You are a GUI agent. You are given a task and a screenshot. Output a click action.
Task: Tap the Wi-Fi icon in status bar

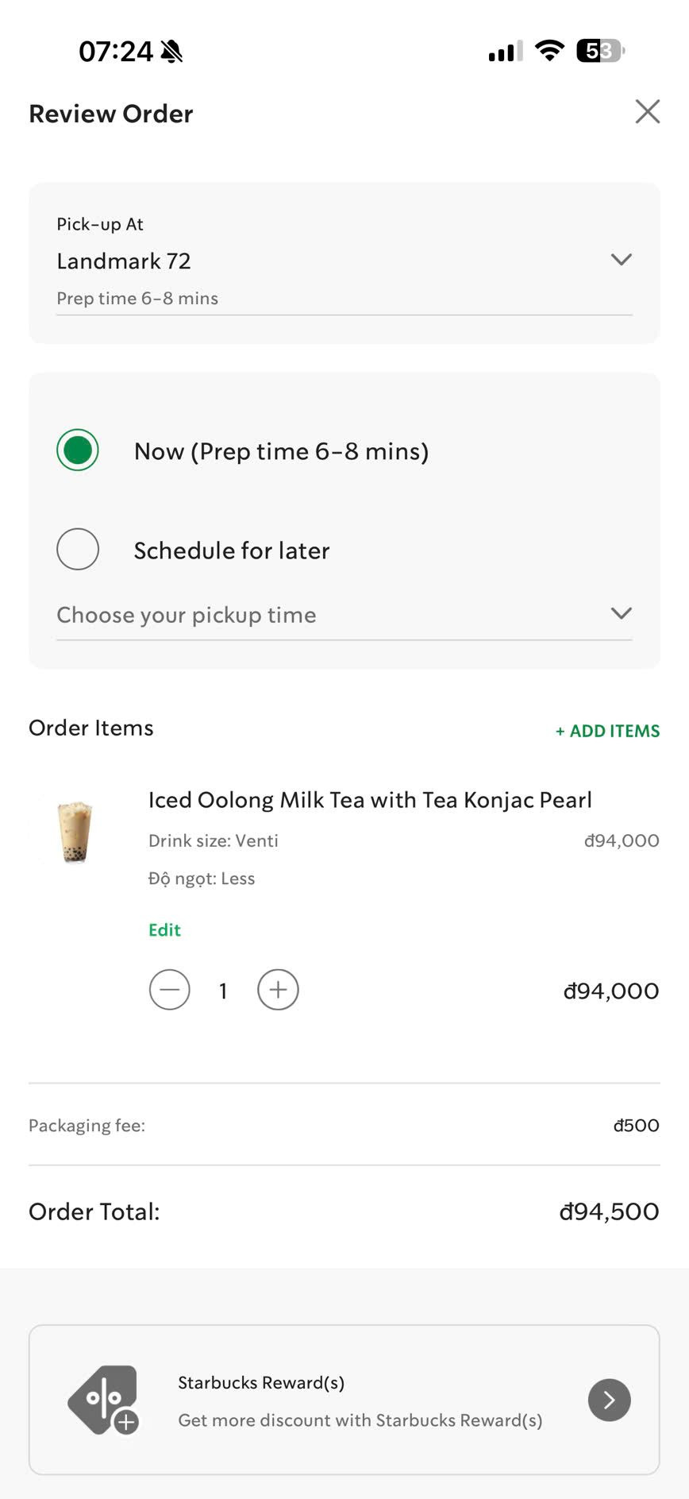[x=549, y=51]
